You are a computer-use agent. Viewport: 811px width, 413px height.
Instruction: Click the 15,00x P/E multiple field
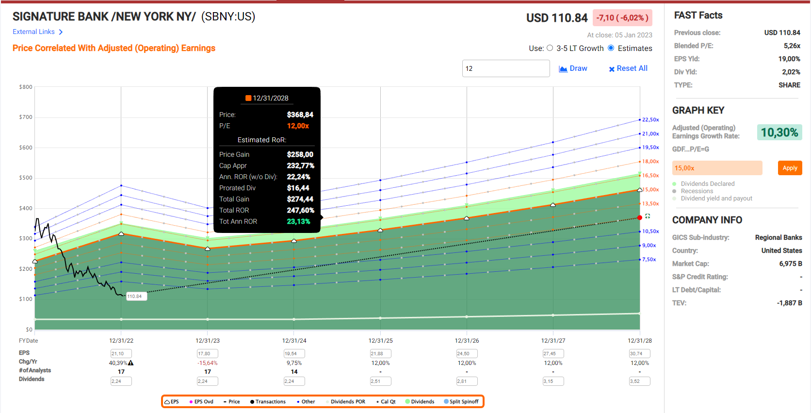(x=717, y=168)
